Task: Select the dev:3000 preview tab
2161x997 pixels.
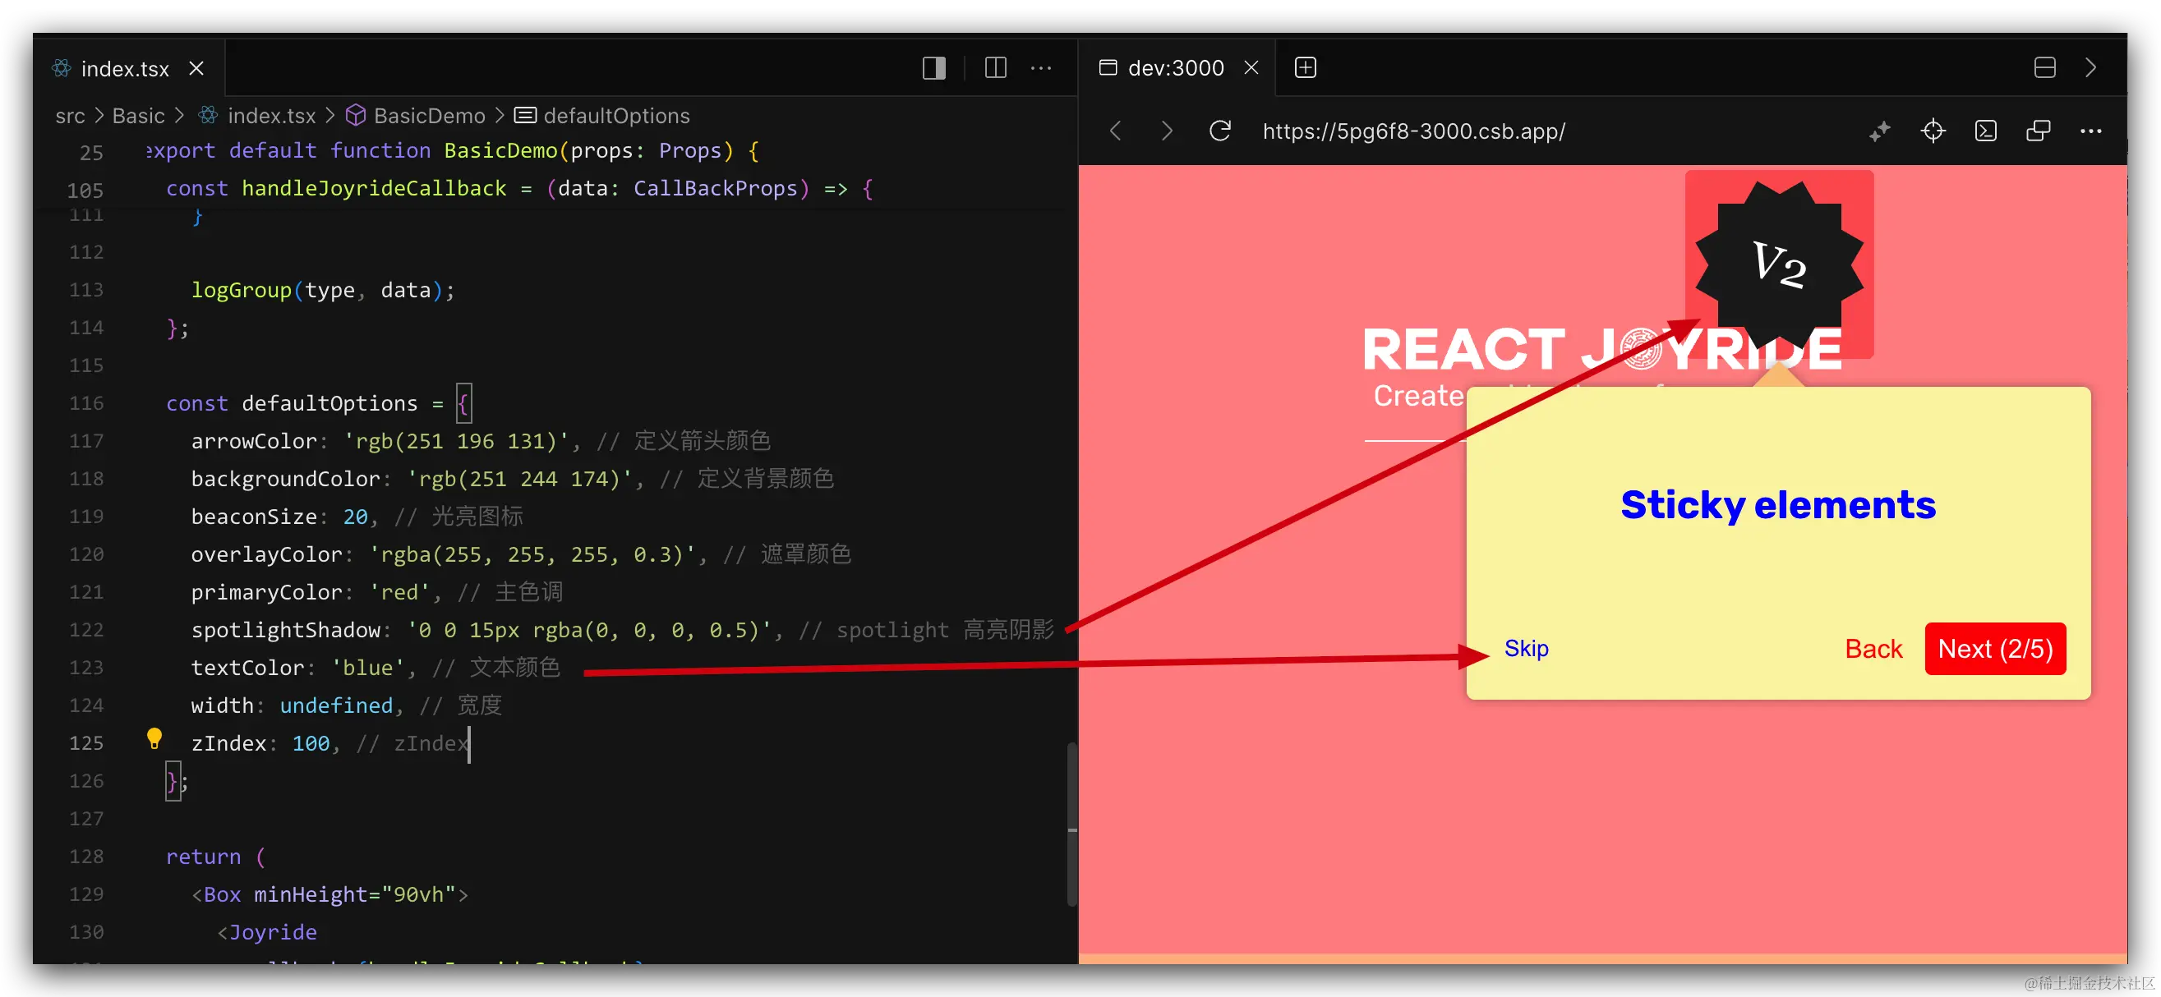Action: pos(1174,68)
